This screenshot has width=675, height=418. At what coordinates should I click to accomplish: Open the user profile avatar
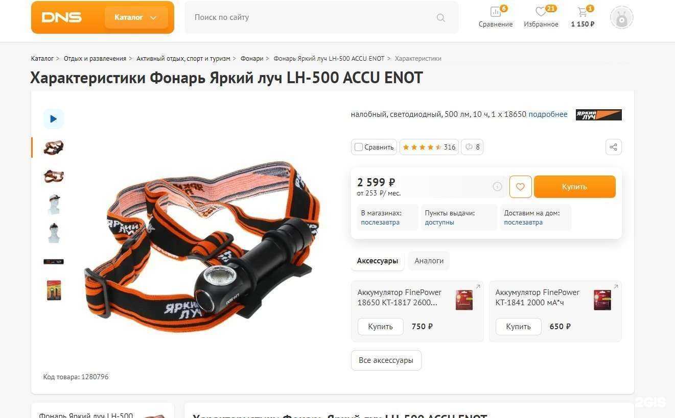(x=622, y=18)
